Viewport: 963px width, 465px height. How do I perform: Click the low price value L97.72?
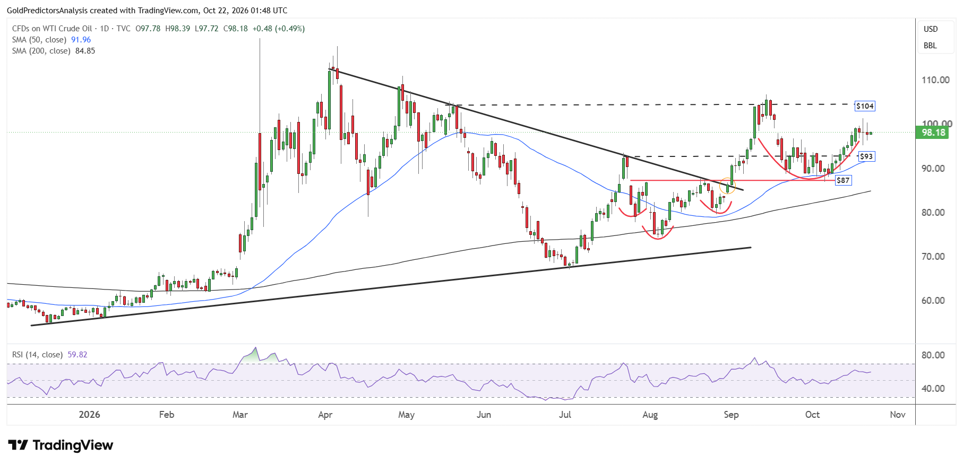207,29
